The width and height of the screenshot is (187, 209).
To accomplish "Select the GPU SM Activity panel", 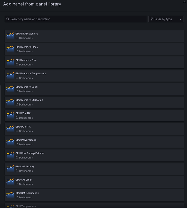I will click(x=25, y=167).
